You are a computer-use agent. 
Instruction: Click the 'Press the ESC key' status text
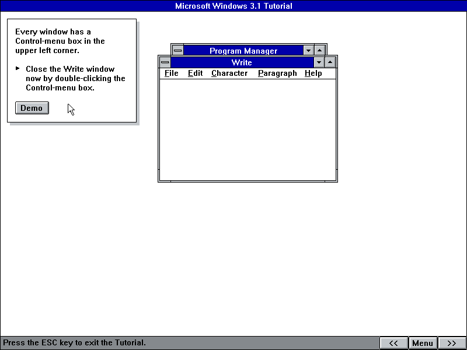tap(75, 343)
